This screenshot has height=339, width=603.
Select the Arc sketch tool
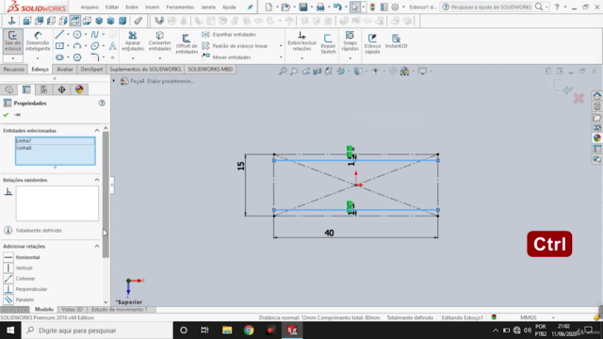pyautogui.click(x=77, y=46)
